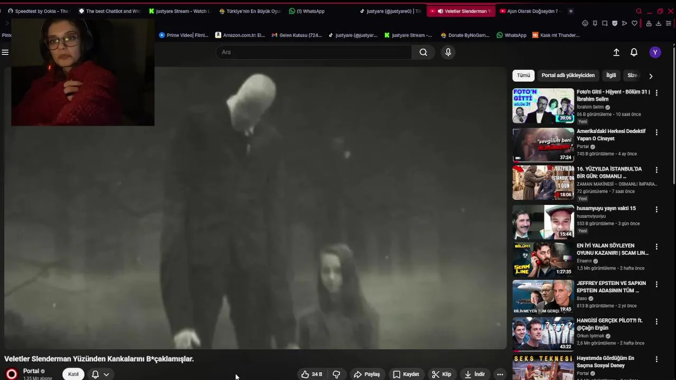
Task: Open options menu for Amerika'daki Herkesi video
Action: coord(656,132)
